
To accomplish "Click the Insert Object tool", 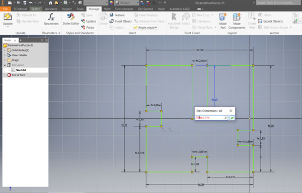I will click(121, 21).
